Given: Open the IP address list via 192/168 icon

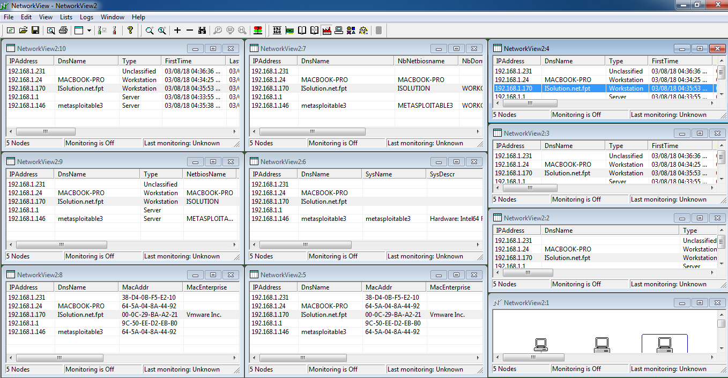Looking at the screenshot, I should [277, 31].
